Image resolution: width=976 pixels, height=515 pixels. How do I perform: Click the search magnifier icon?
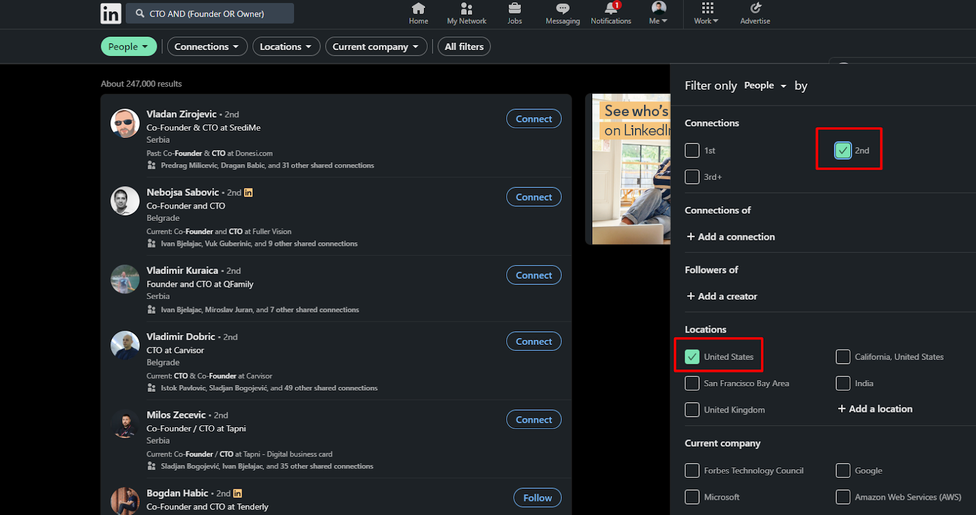(140, 13)
